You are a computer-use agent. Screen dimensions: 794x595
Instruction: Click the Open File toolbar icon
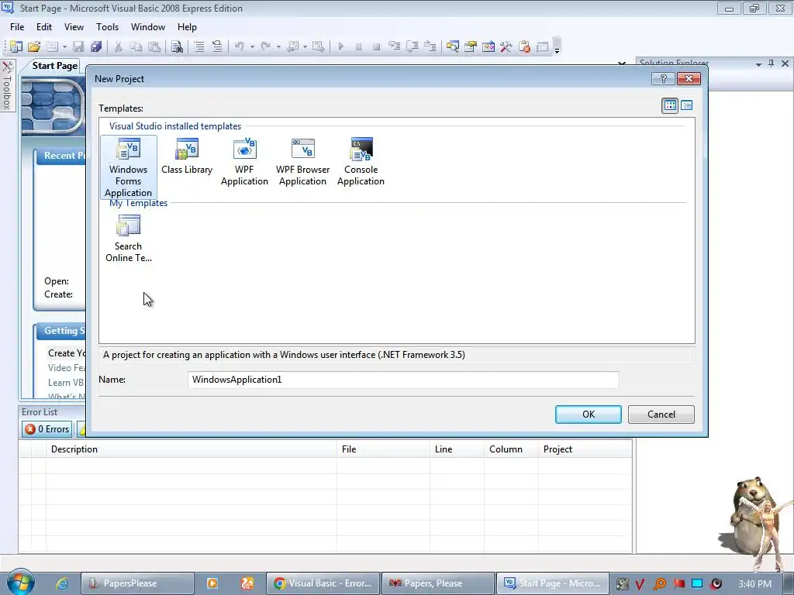click(x=34, y=46)
